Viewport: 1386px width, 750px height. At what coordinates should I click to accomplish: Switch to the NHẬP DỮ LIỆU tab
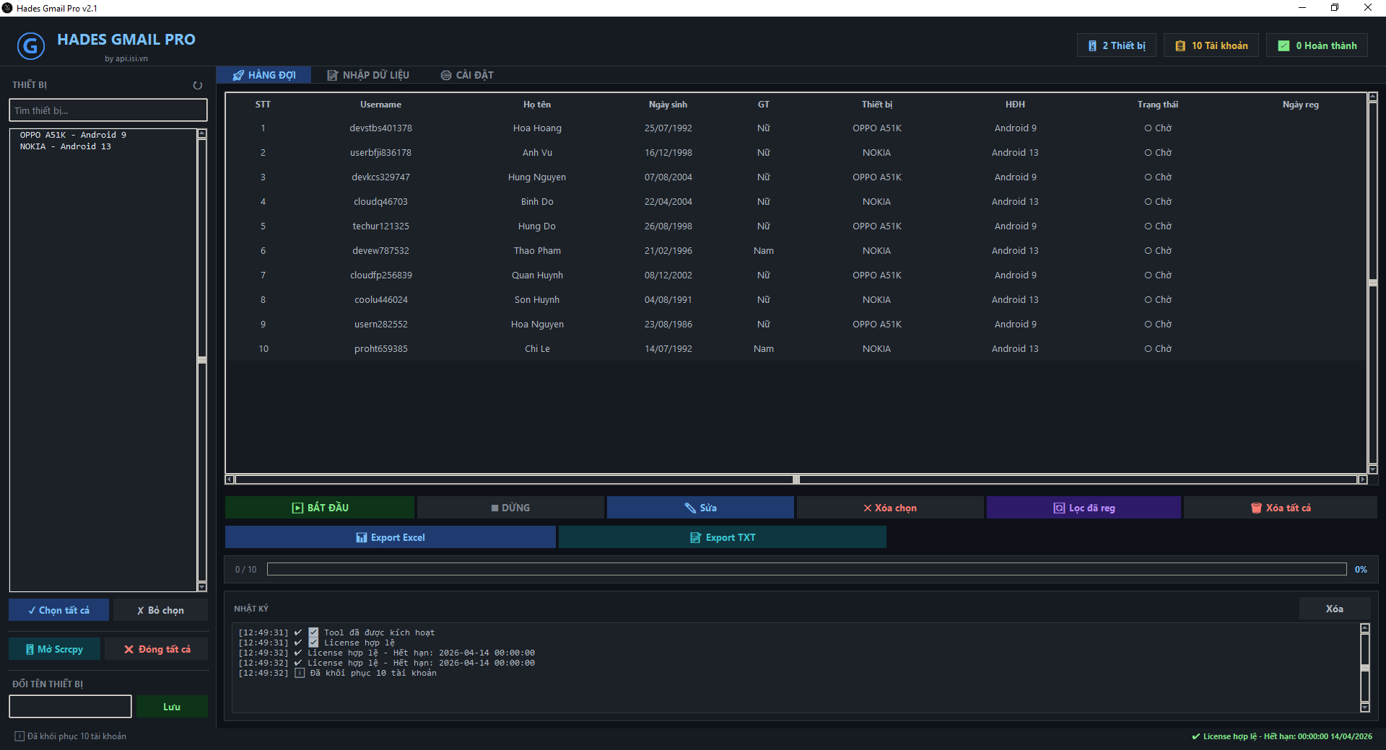pyautogui.click(x=368, y=75)
